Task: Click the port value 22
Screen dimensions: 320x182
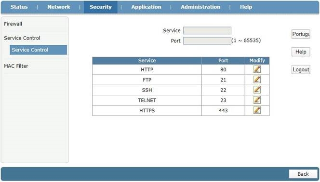Action: [x=223, y=90]
